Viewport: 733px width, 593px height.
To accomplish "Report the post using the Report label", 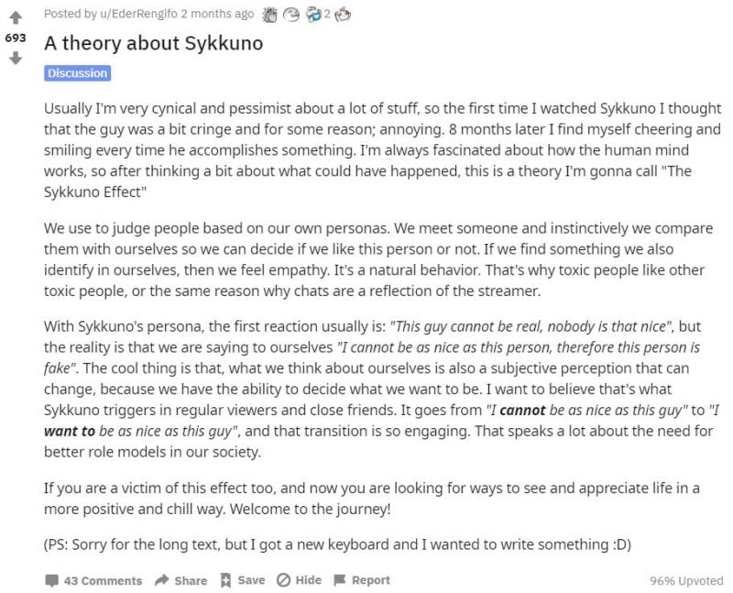I will click(370, 580).
